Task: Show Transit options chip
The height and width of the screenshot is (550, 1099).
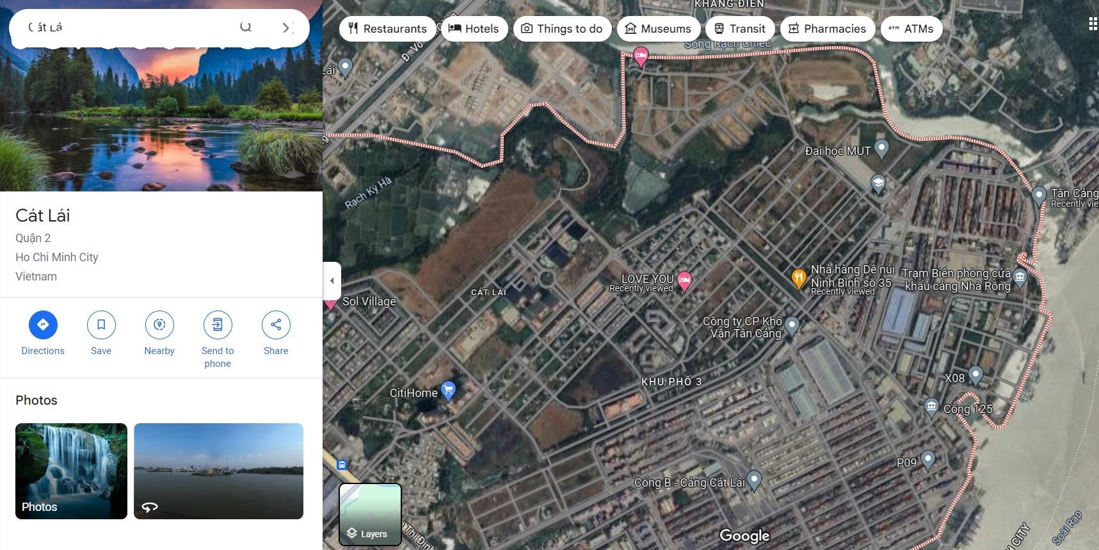Action: tap(740, 29)
